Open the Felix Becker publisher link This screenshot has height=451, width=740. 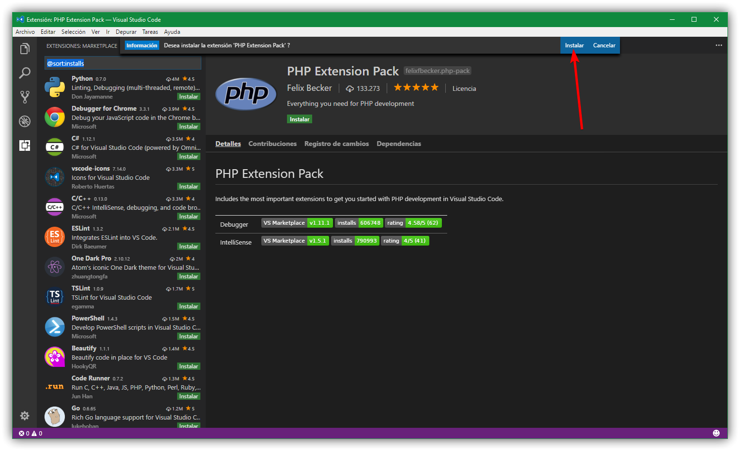tap(309, 88)
